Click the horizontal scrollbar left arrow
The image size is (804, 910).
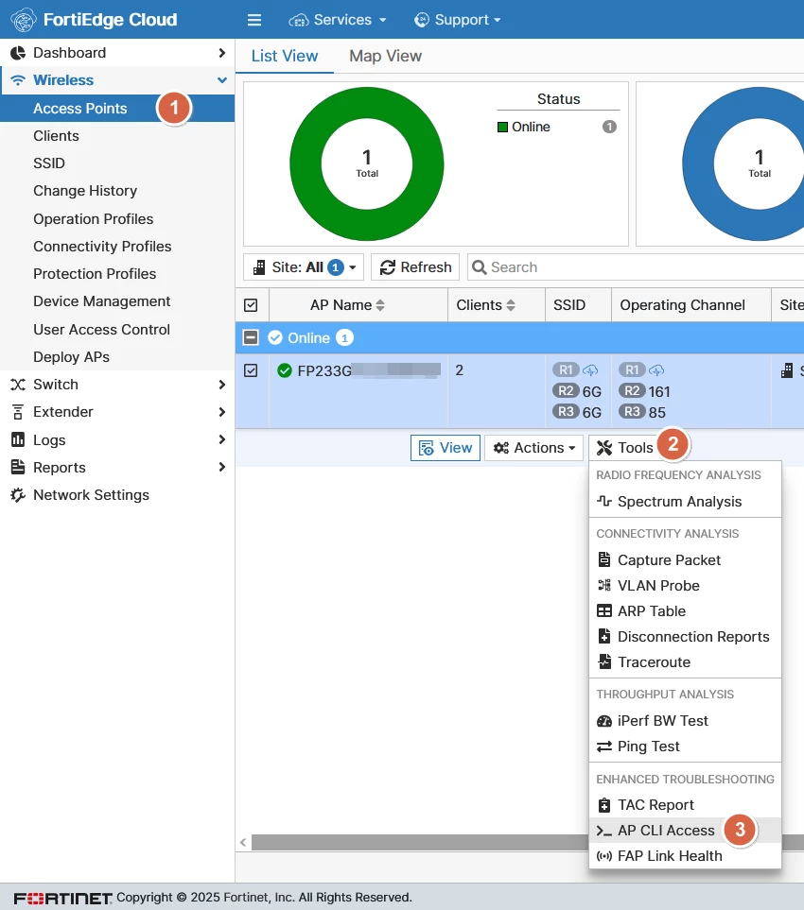243,842
